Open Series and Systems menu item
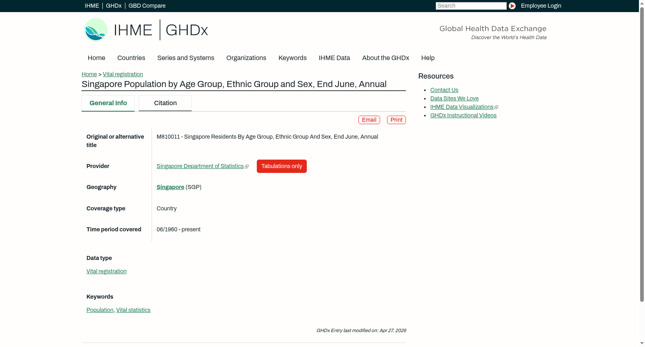Screen dimensions: 645x347 (x=186, y=58)
